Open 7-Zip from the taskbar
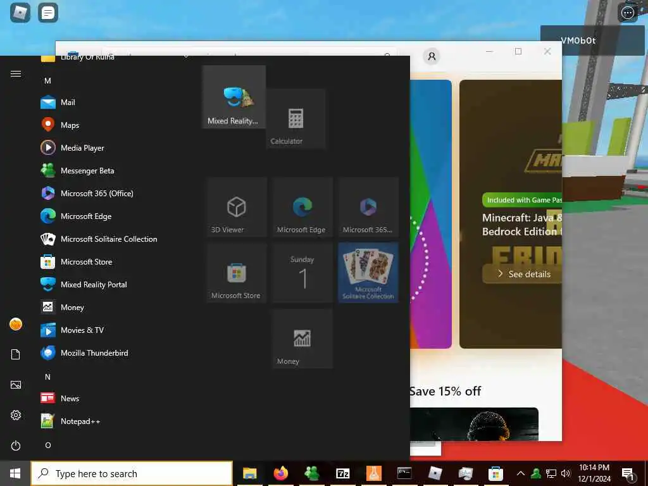Viewport: 648px width, 486px height. coord(342,473)
